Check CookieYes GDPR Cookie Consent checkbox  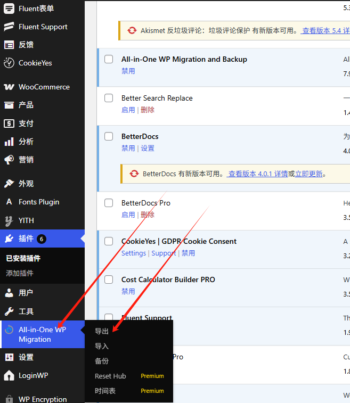pos(109,241)
